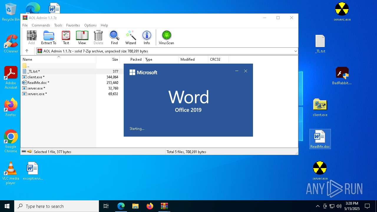Open File Explorer from the taskbar
This screenshot has height=212, width=377.
point(135,206)
